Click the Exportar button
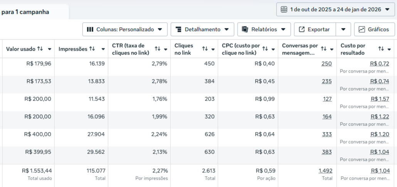The width and height of the screenshot is (397, 187). [x=315, y=30]
